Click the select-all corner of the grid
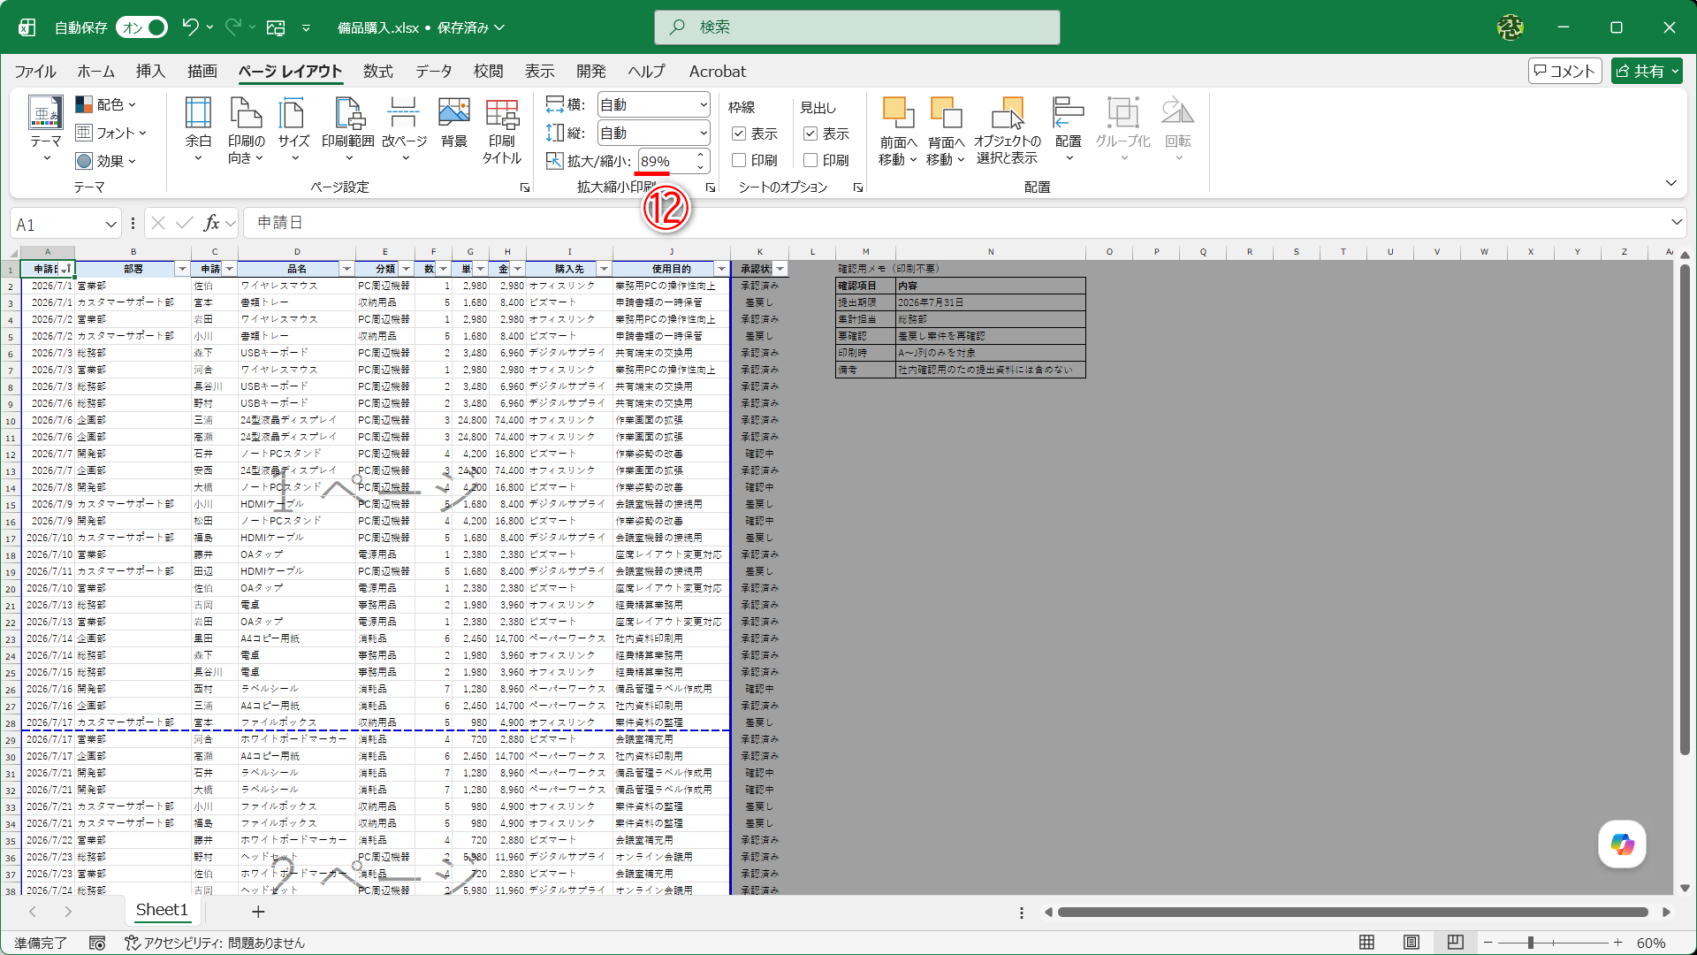 [12, 252]
